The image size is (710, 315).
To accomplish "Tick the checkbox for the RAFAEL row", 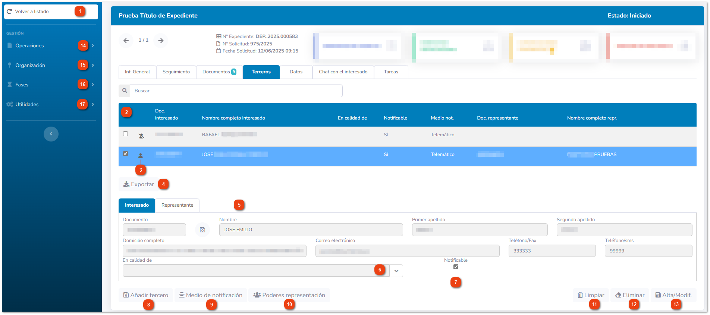I will 126,134.
